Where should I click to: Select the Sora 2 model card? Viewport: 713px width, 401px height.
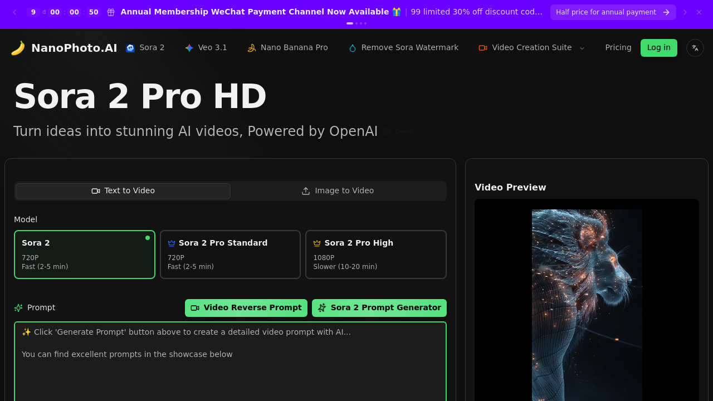(85, 255)
